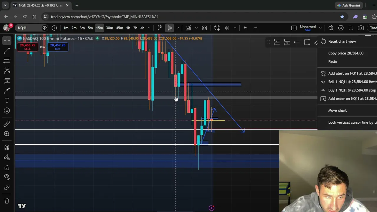Click the add symbol plus icon

click(x=54, y=28)
